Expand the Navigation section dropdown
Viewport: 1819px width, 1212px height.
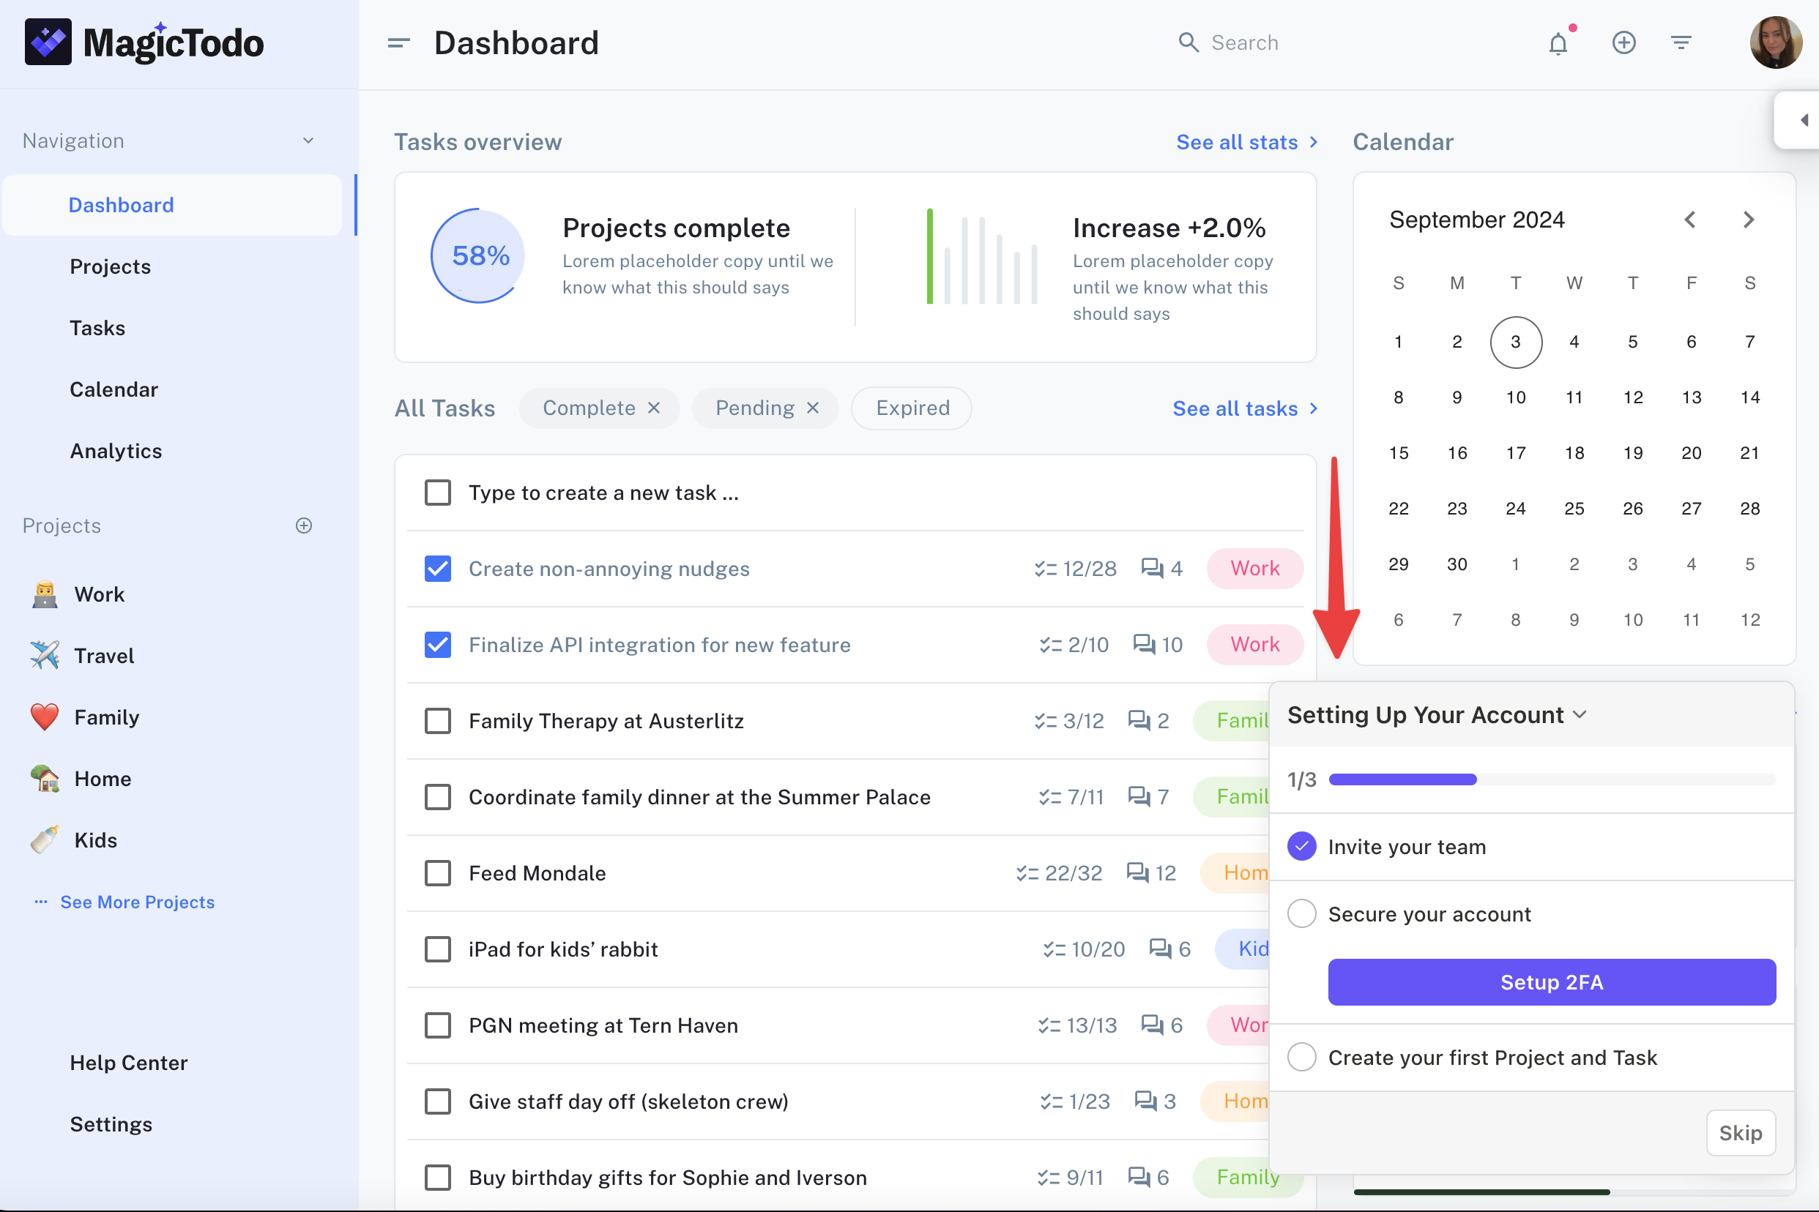click(308, 141)
